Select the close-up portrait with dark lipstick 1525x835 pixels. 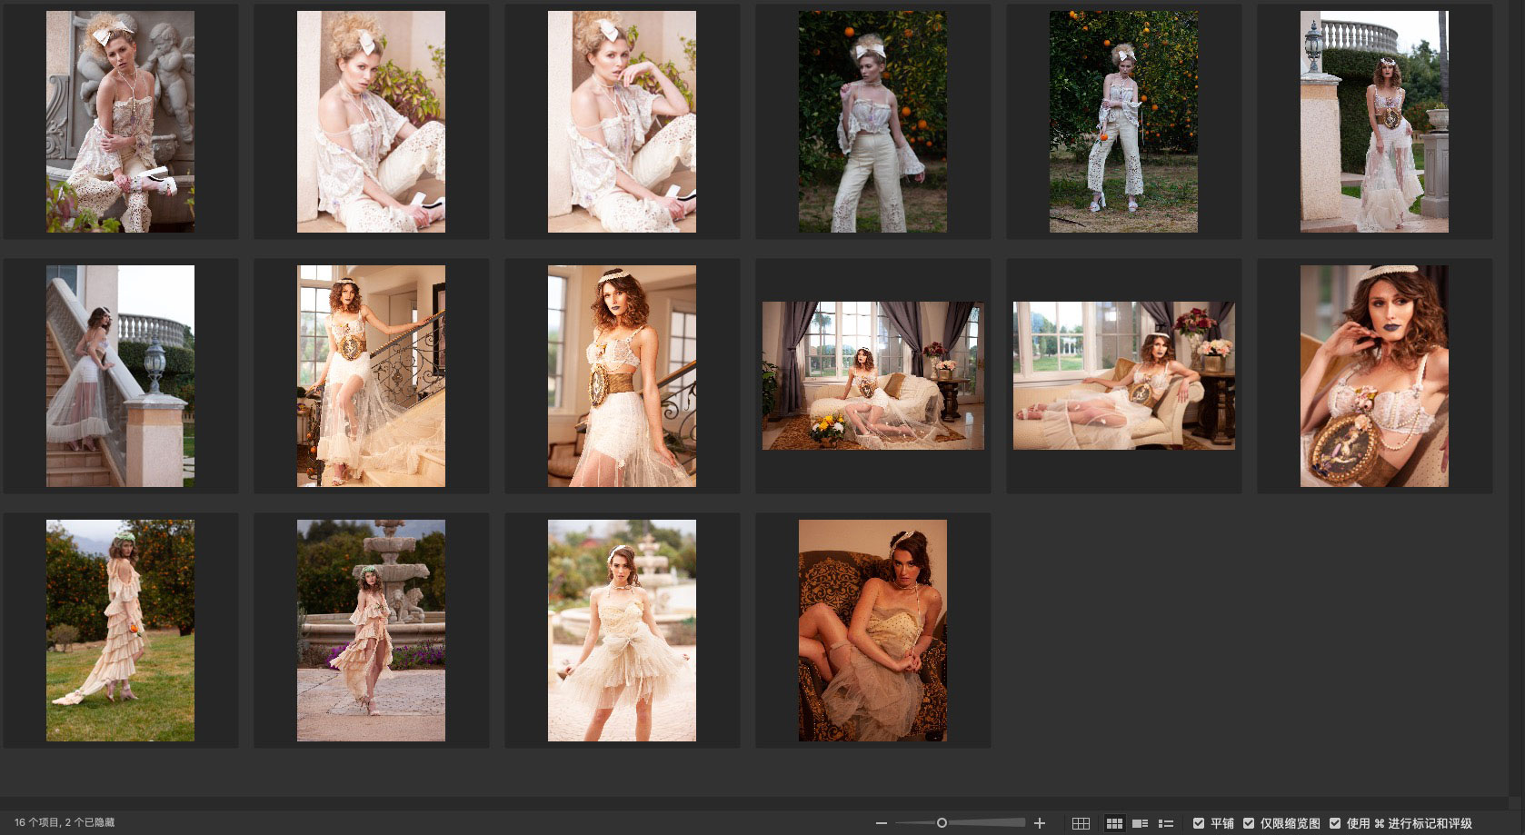[1374, 376]
